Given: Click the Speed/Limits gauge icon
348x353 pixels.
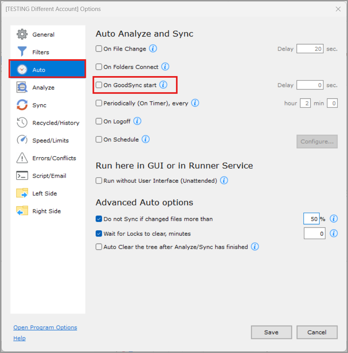Looking at the screenshot, I should [x=22, y=140].
